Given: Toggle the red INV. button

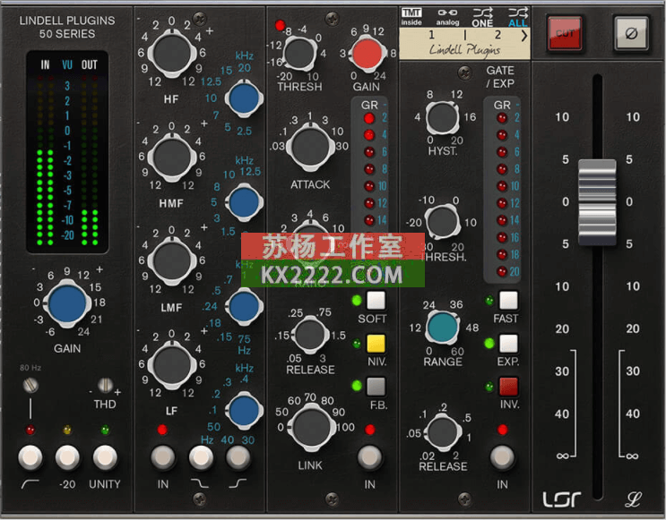Looking at the screenshot, I should [x=508, y=387].
